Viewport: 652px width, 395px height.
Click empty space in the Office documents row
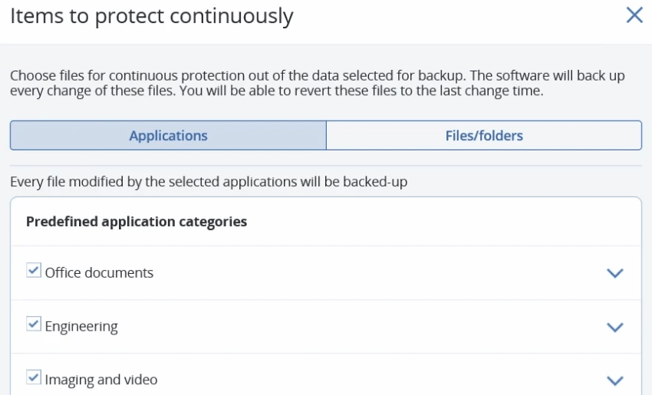click(368, 273)
